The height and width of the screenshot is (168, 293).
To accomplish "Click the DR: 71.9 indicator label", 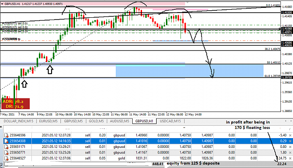I will 15,106.
